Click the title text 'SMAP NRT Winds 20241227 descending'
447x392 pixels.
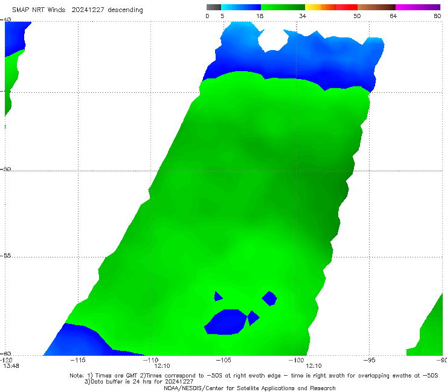coord(77,10)
